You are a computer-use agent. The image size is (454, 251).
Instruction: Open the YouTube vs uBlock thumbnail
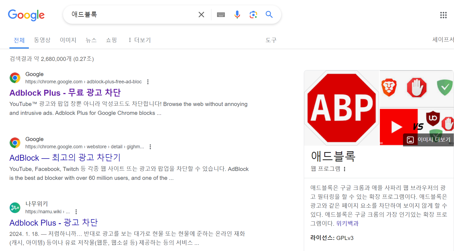417,127
